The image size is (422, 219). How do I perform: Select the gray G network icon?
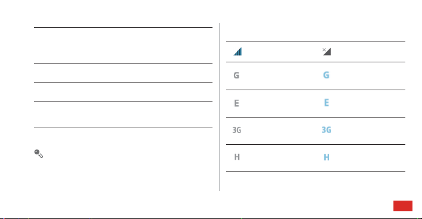click(236, 75)
